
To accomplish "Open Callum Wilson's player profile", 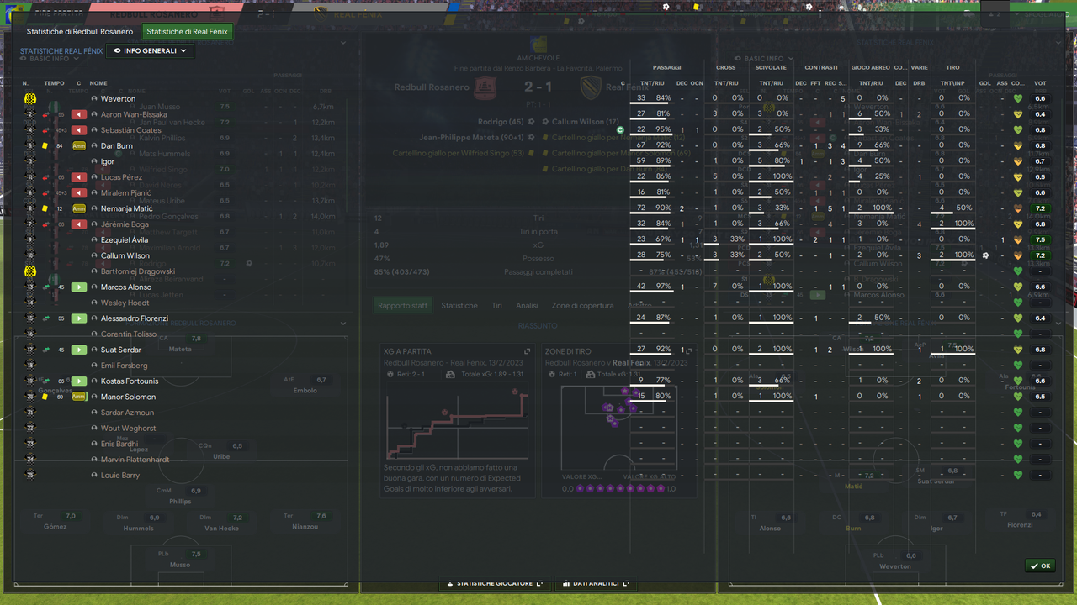I will point(125,255).
